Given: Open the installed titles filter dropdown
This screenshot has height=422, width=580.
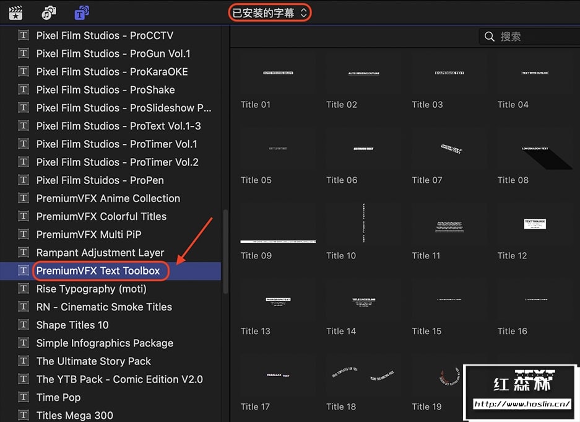Looking at the screenshot, I should (x=270, y=13).
